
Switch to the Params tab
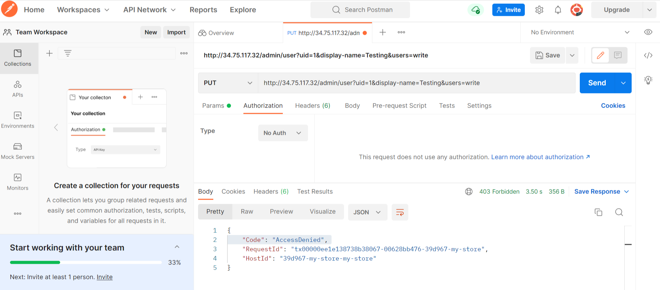[x=216, y=106]
